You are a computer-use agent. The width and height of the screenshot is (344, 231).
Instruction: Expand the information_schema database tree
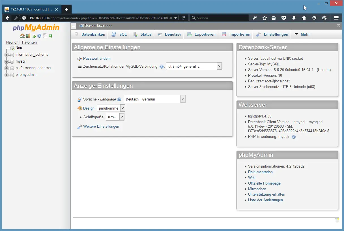7,55
